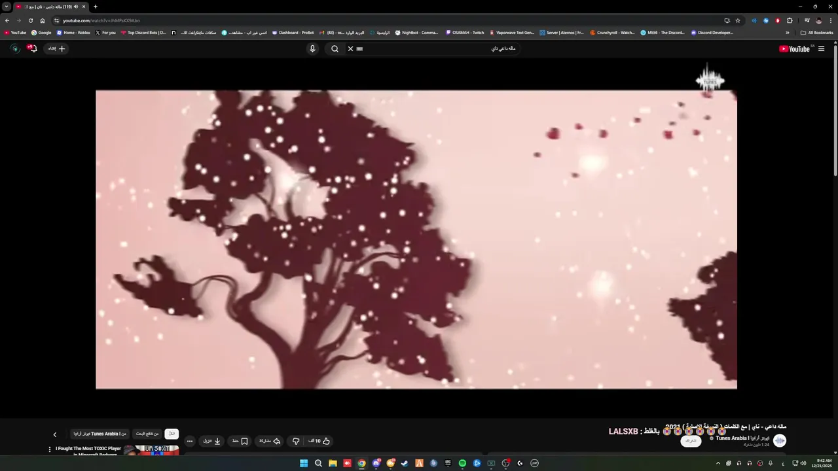Mute the tab via speaker icon
This screenshot has width=838, height=471.
click(75, 7)
